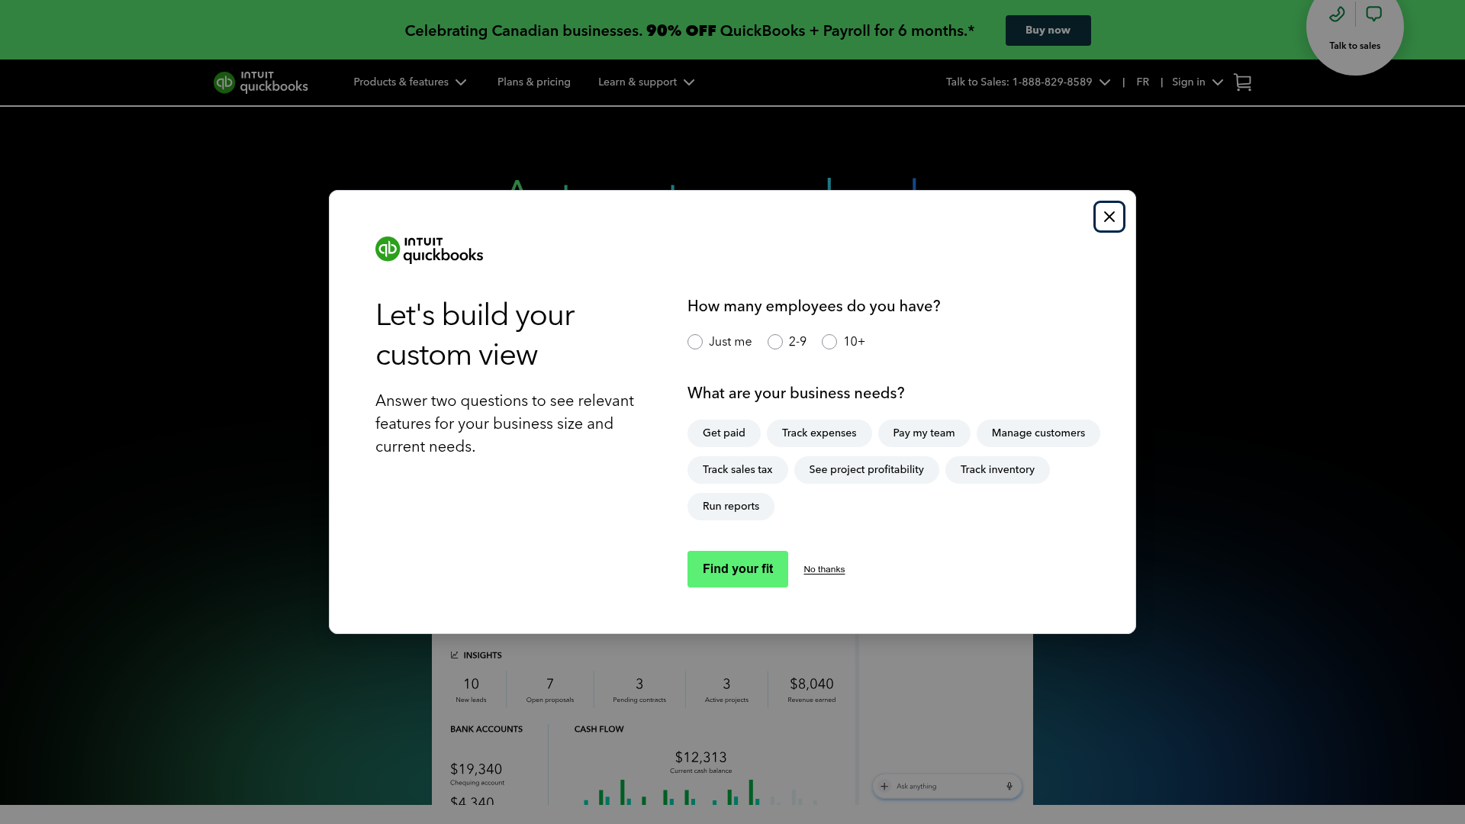This screenshot has width=1465, height=824.
Task: Open the Plans & pricing page
Action: [533, 82]
